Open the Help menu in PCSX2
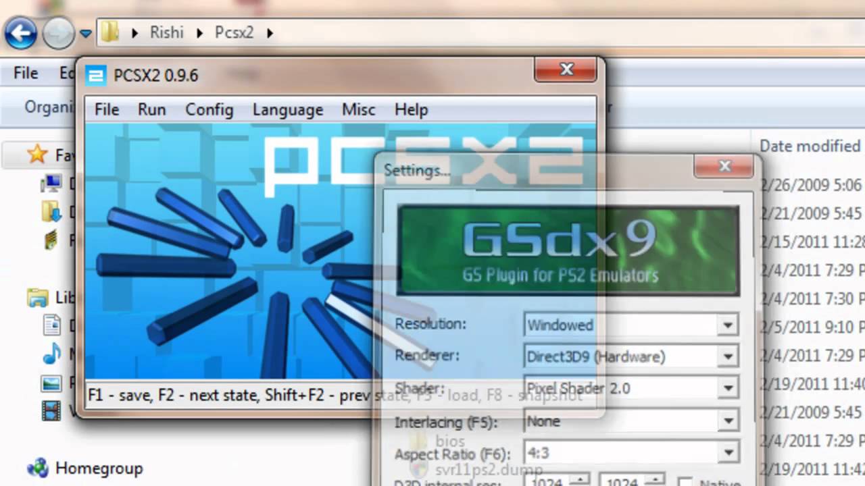Screen dimensions: 865x486 411,109
